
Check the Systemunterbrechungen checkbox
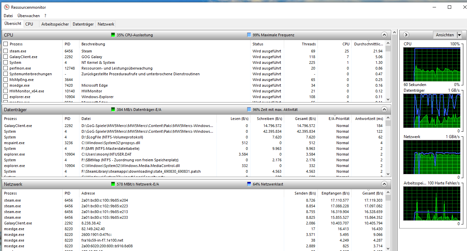[6, 74]
